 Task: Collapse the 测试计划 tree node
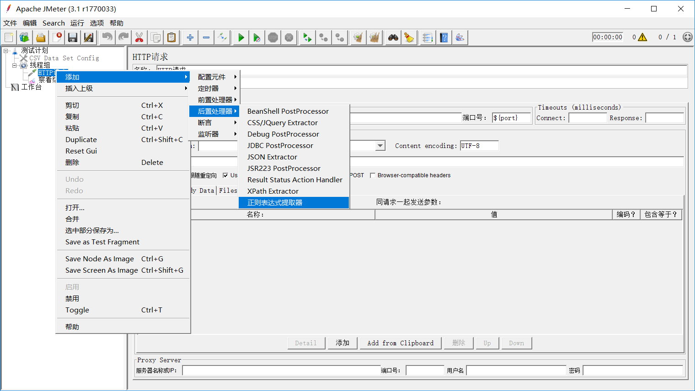pyautogui.click(x=6, y=51)
